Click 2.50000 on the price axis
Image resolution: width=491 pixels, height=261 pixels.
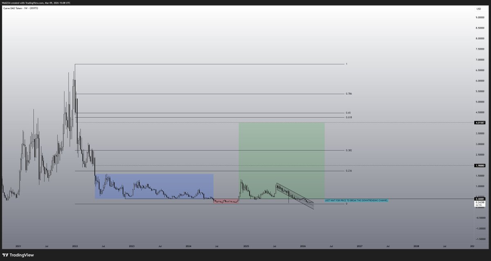point(480,154)
